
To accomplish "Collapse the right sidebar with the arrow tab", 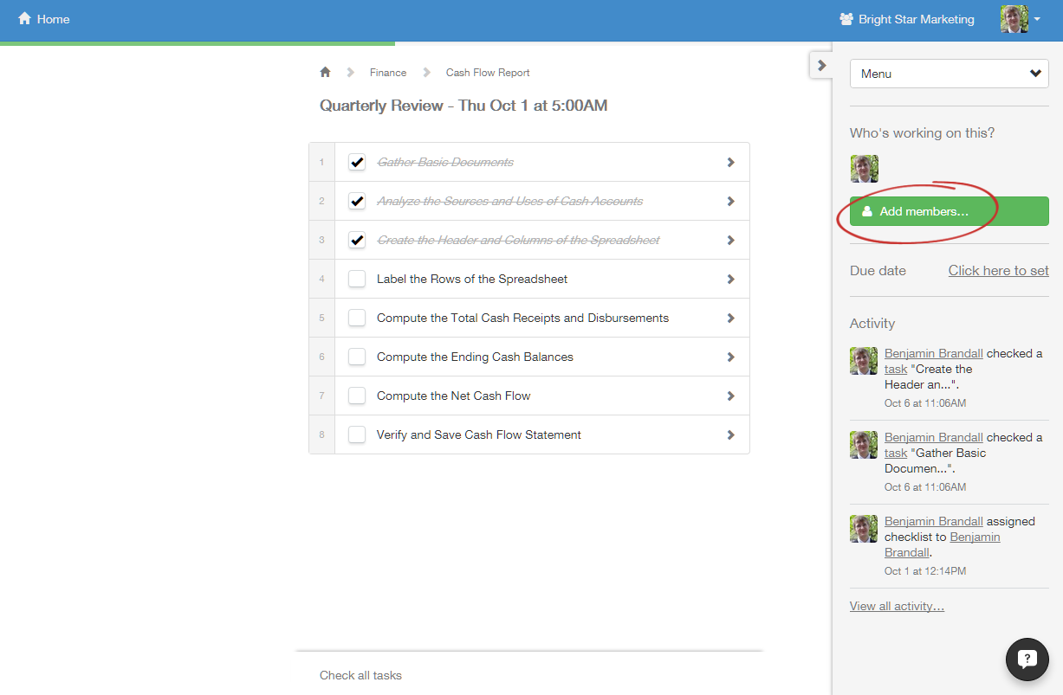I will (821, 66).
